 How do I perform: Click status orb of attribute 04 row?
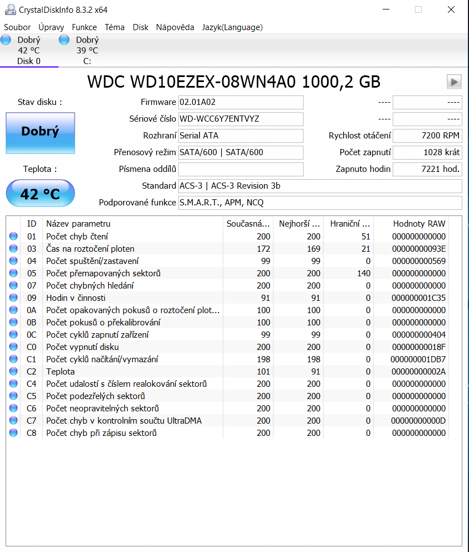point(13,261)
